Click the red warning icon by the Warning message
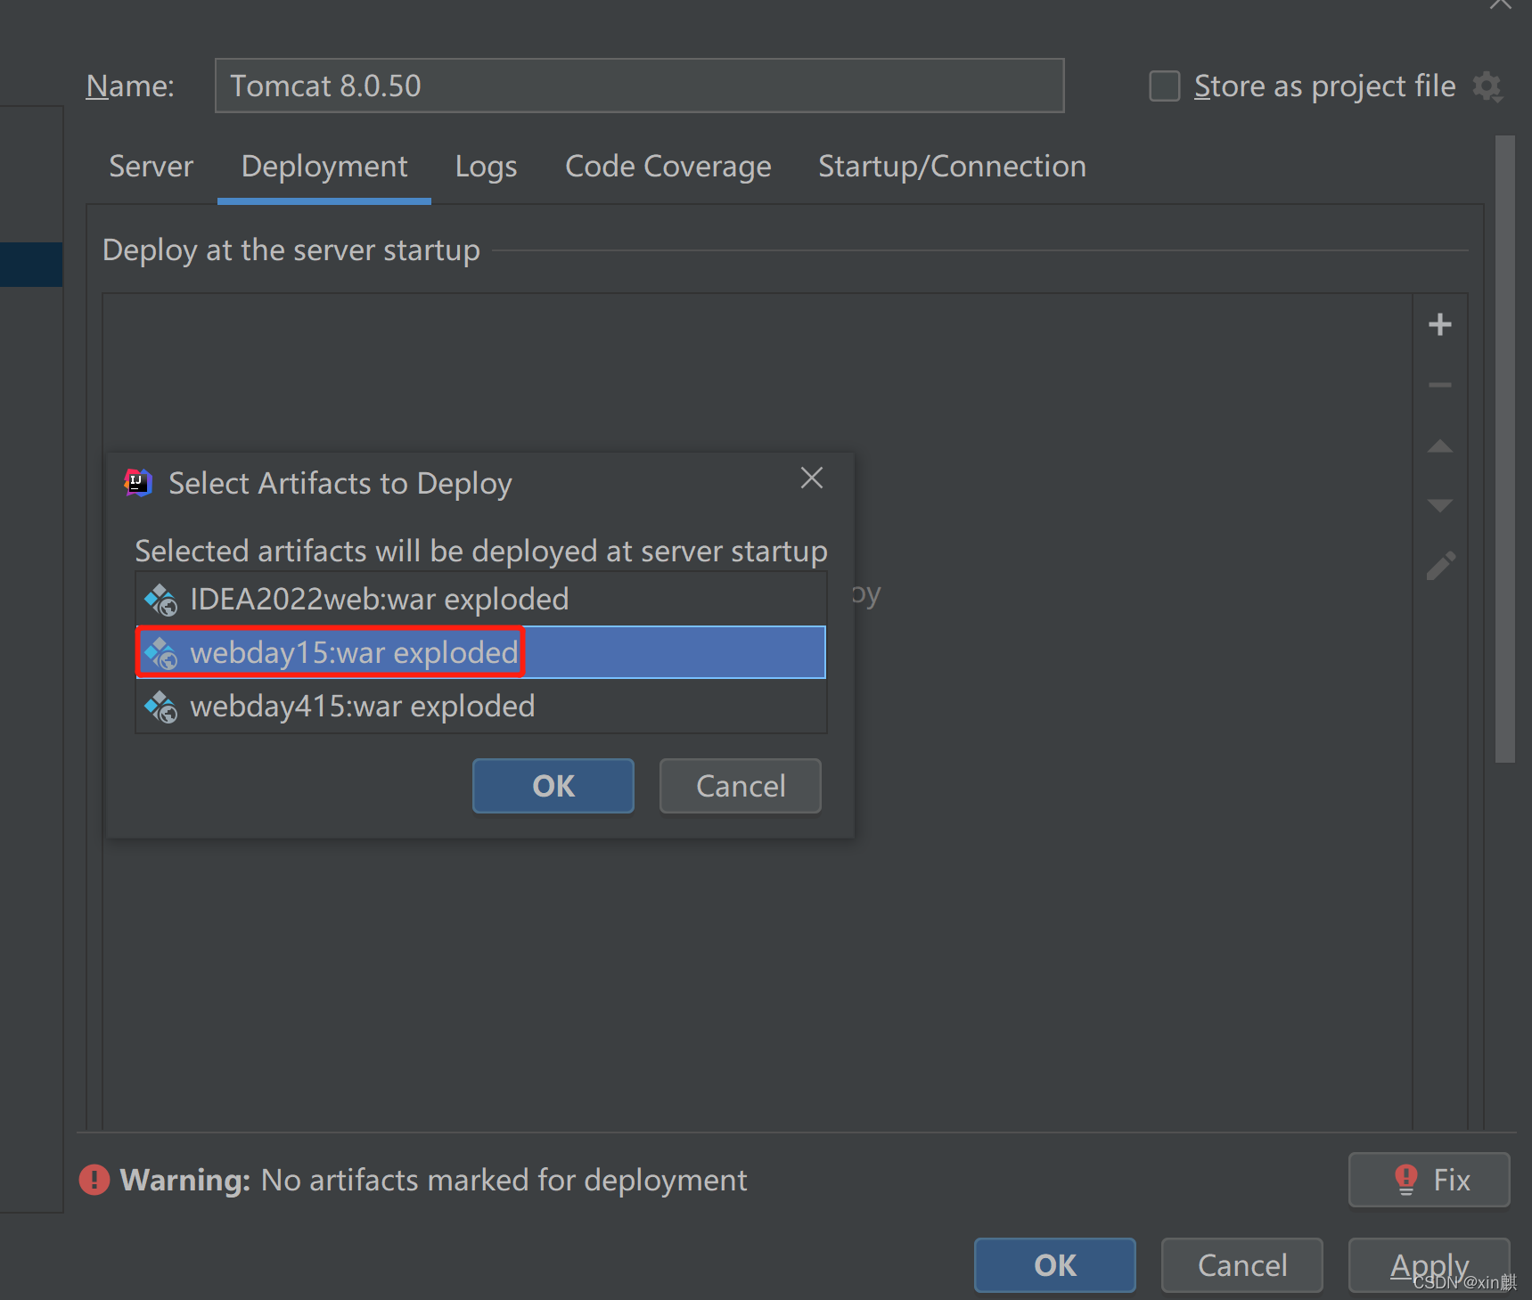This screenshot has width=1532, height=1300. (x=94, y=1180)
